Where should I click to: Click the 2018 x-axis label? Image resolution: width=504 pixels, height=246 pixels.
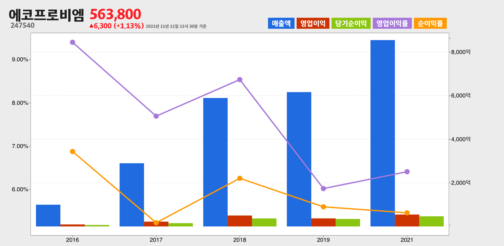click(240, 240)
